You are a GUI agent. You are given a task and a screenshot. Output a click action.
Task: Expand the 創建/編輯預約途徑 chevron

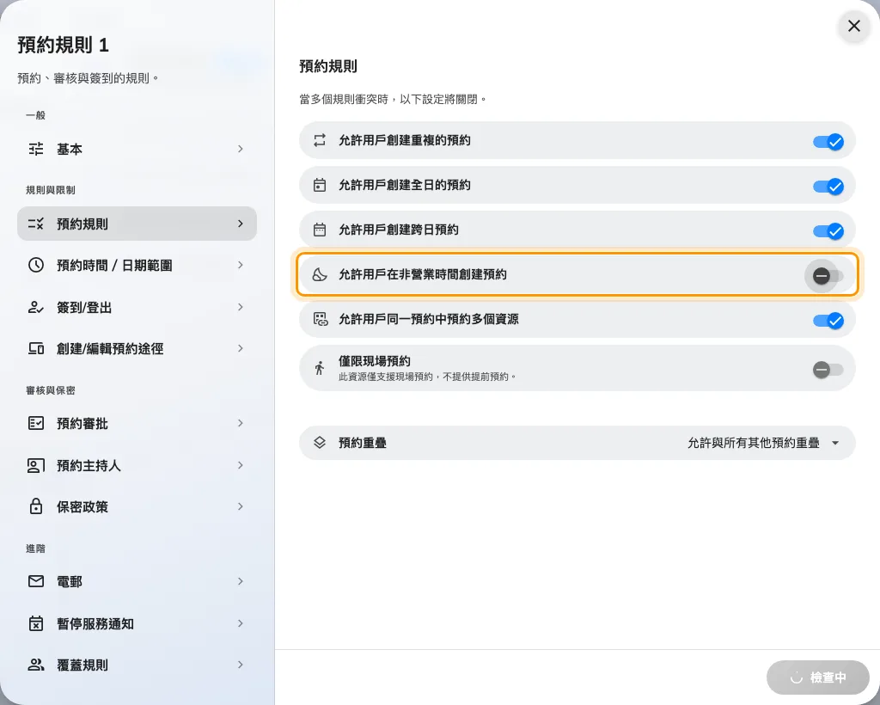(241, 348)
